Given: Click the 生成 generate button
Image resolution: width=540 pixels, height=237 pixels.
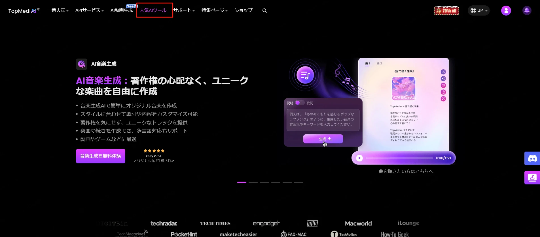Looking at the screenshot, I should pyautogui.click(x=323, y=139).
